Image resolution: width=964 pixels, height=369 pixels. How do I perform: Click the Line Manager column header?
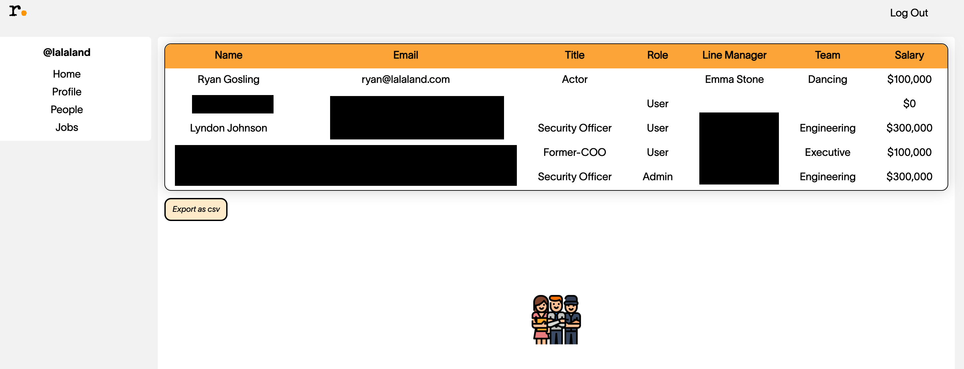[x=734, y=55]
